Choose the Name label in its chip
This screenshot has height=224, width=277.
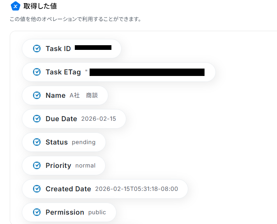(55, 95)
